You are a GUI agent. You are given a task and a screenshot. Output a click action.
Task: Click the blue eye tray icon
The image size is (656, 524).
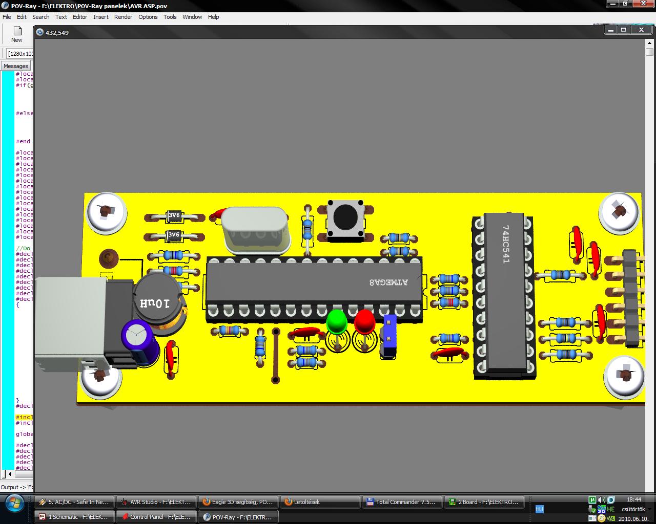pos(611,500)
